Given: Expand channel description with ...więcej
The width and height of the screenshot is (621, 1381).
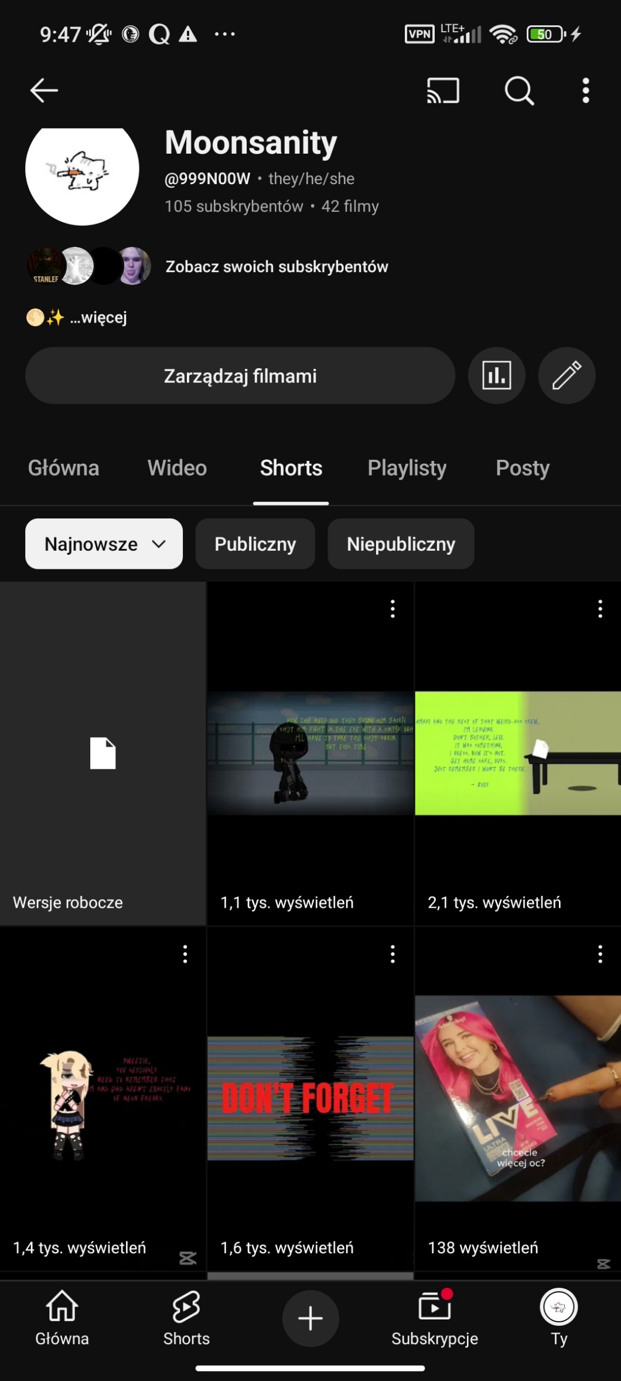Looking at the screenshot, I should [x=98, y=317].
